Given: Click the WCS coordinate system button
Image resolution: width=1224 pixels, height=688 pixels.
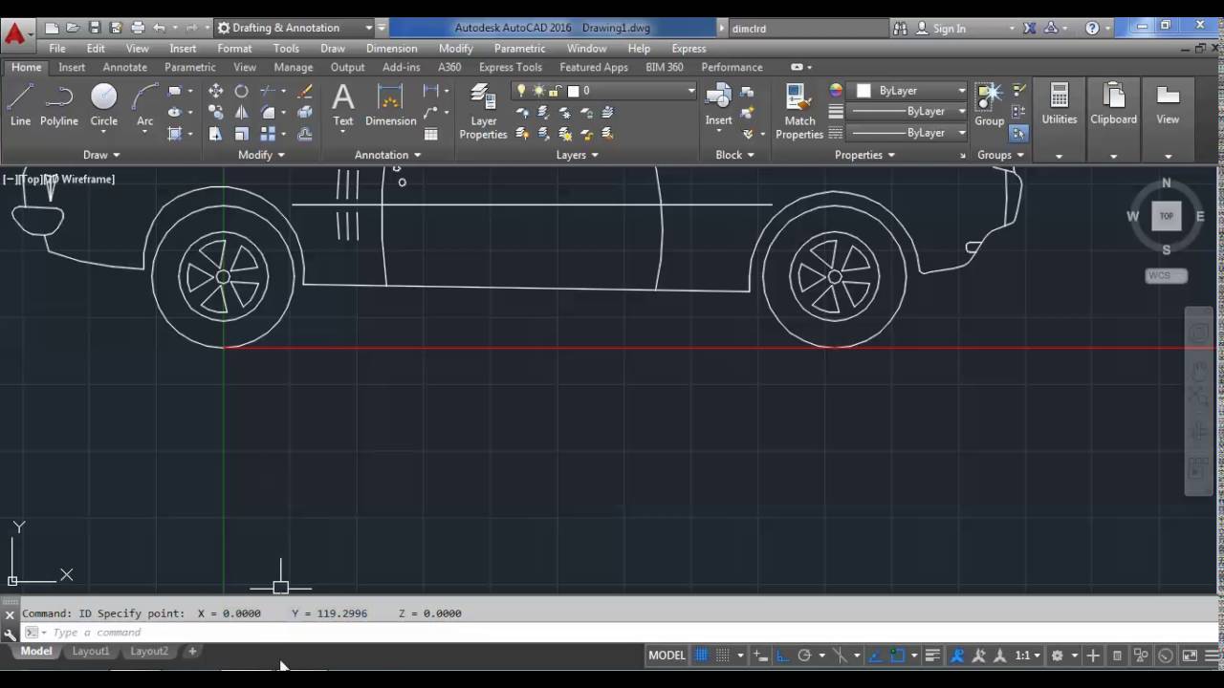Looking at the screenshot, I should pos(1166,275).
